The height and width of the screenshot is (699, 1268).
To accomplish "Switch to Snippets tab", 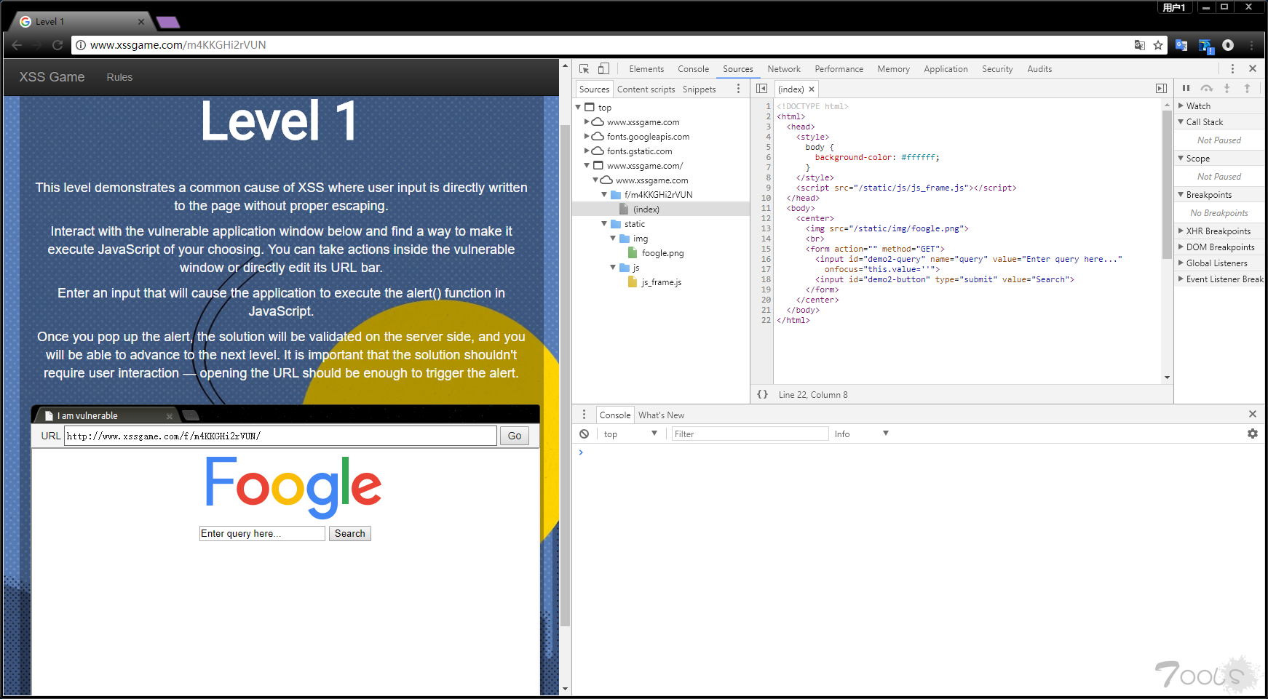I will 699,89.
